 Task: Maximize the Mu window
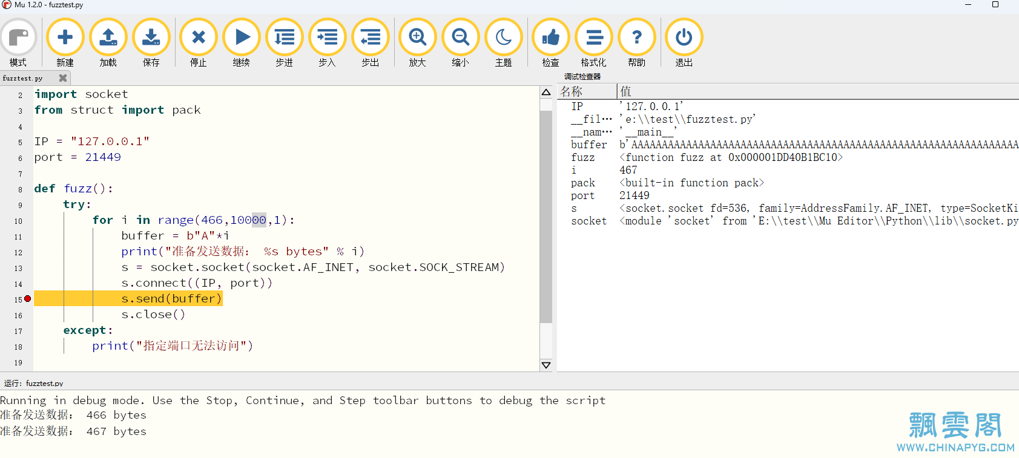coord(995,5)
